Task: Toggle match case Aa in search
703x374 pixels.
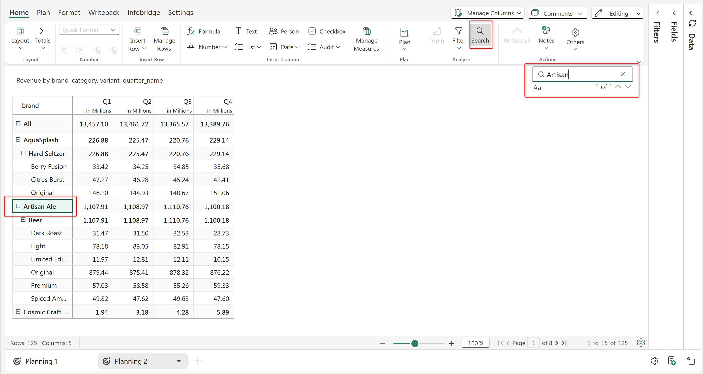Action: [537, 88]
